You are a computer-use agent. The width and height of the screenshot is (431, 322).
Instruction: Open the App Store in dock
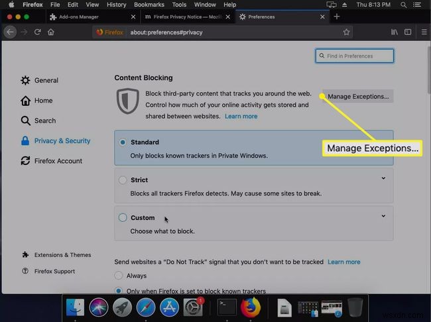click(x=169, y=307)
